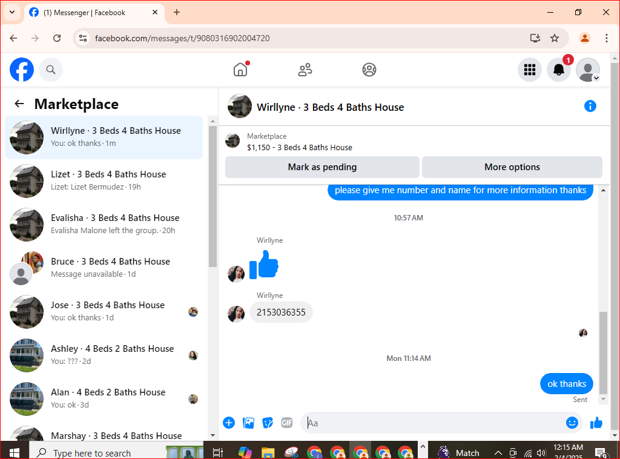This screenshot has width=620, height=459.
Task: Open the Friends icon in top nav
Action: (x=305, y=70)
